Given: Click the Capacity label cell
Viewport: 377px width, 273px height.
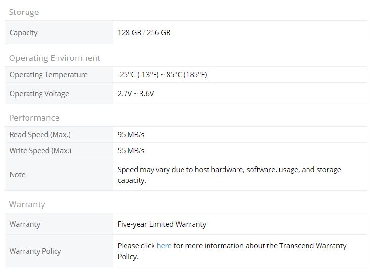Looking at the screenshot, I should [59, 32].
